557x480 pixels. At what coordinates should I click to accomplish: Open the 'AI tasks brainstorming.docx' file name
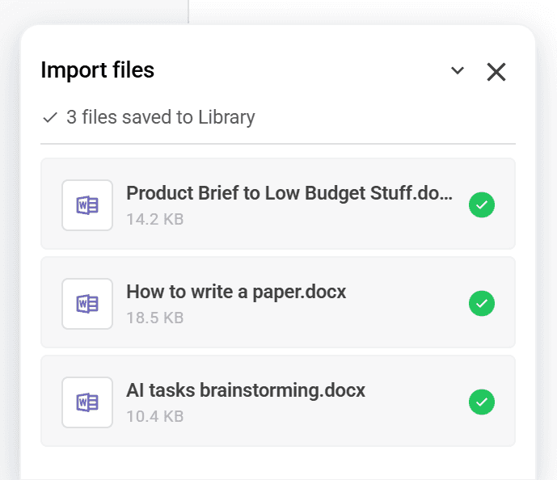point(246,391)
